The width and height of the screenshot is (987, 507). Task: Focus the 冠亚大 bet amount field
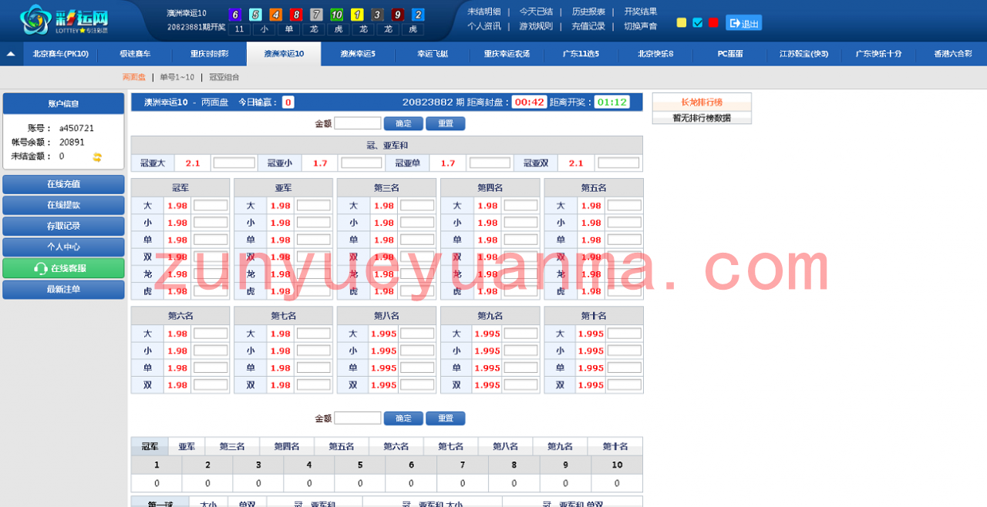click(x=234, y=163)
